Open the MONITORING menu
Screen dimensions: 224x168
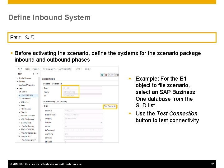pos(65,69)
